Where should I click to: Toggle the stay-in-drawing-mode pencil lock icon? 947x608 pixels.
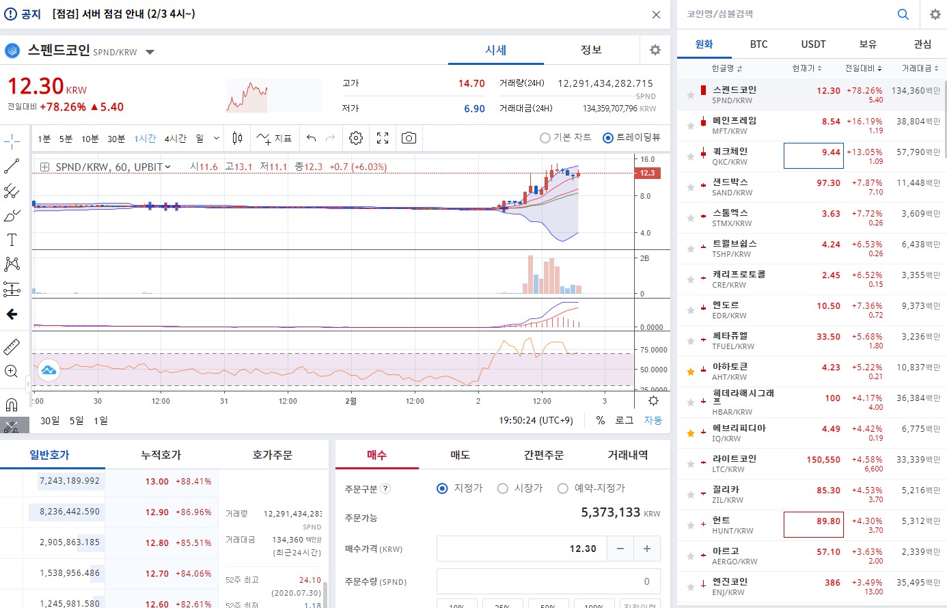[12, 426]
